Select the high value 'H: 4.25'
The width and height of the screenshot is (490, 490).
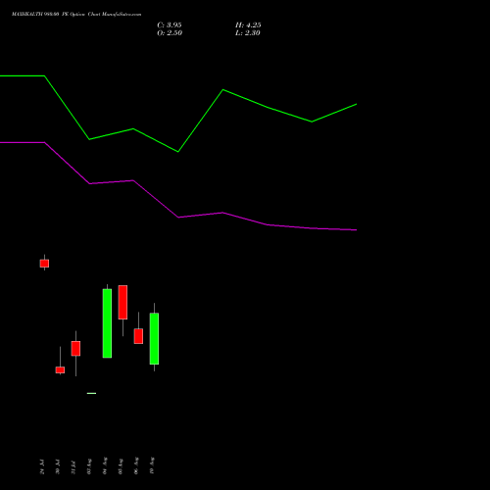pyautogui.click(x=248, y=25)
